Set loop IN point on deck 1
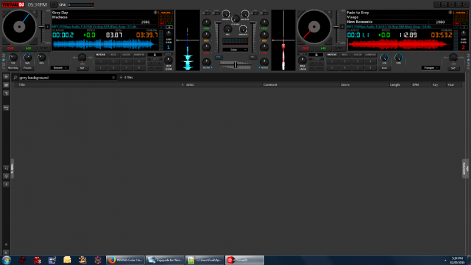This screenshot has width=471, height=265. pyautogui.click(x=151, y=68)
